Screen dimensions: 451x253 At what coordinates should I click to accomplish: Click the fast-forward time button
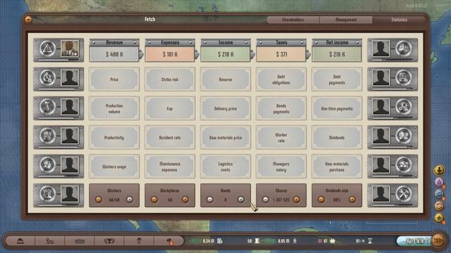[438, 241]
